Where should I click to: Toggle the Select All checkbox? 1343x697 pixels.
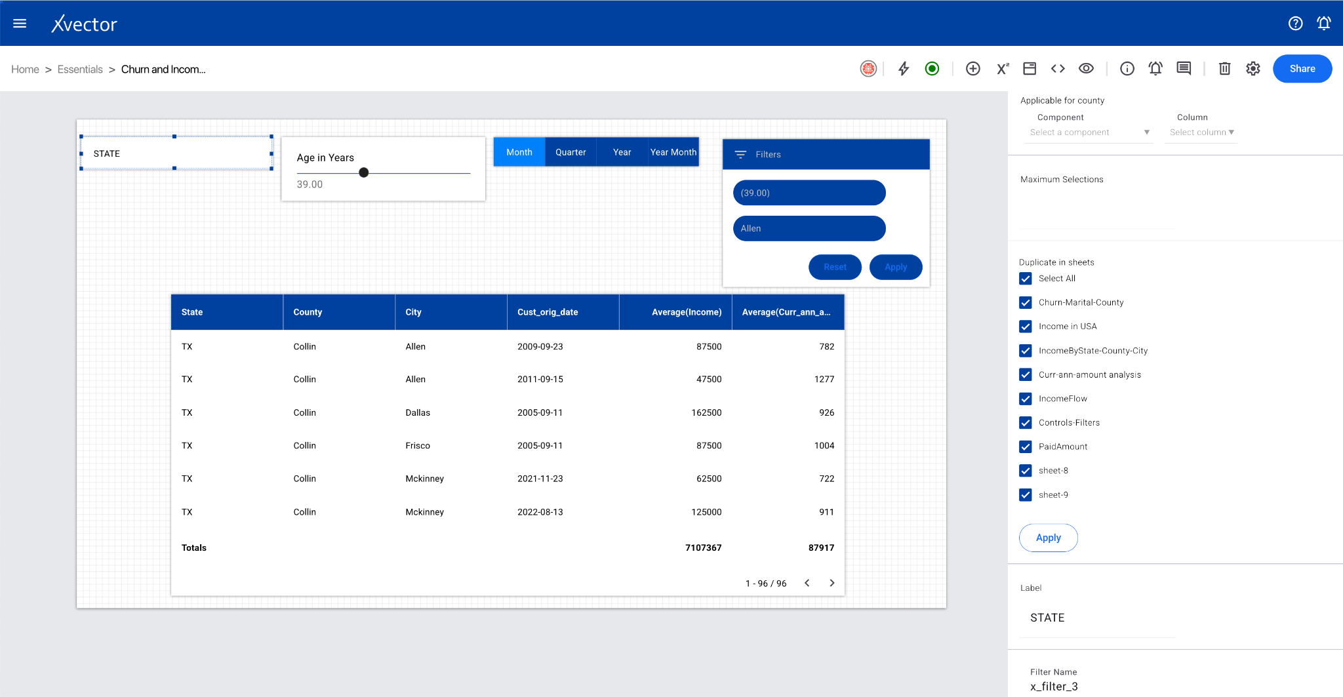(x=1026, y=279)
